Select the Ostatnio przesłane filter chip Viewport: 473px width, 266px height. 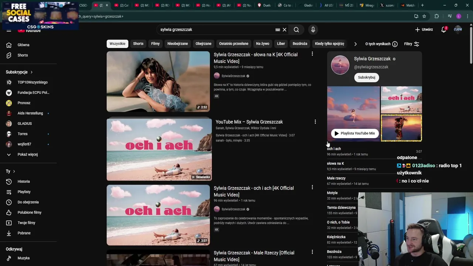click(x=234, y=44)
